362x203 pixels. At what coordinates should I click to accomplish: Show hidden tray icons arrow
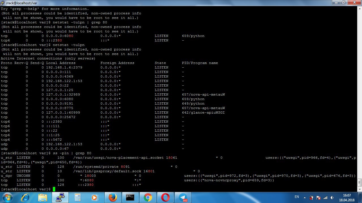click(x=305, y=197)
